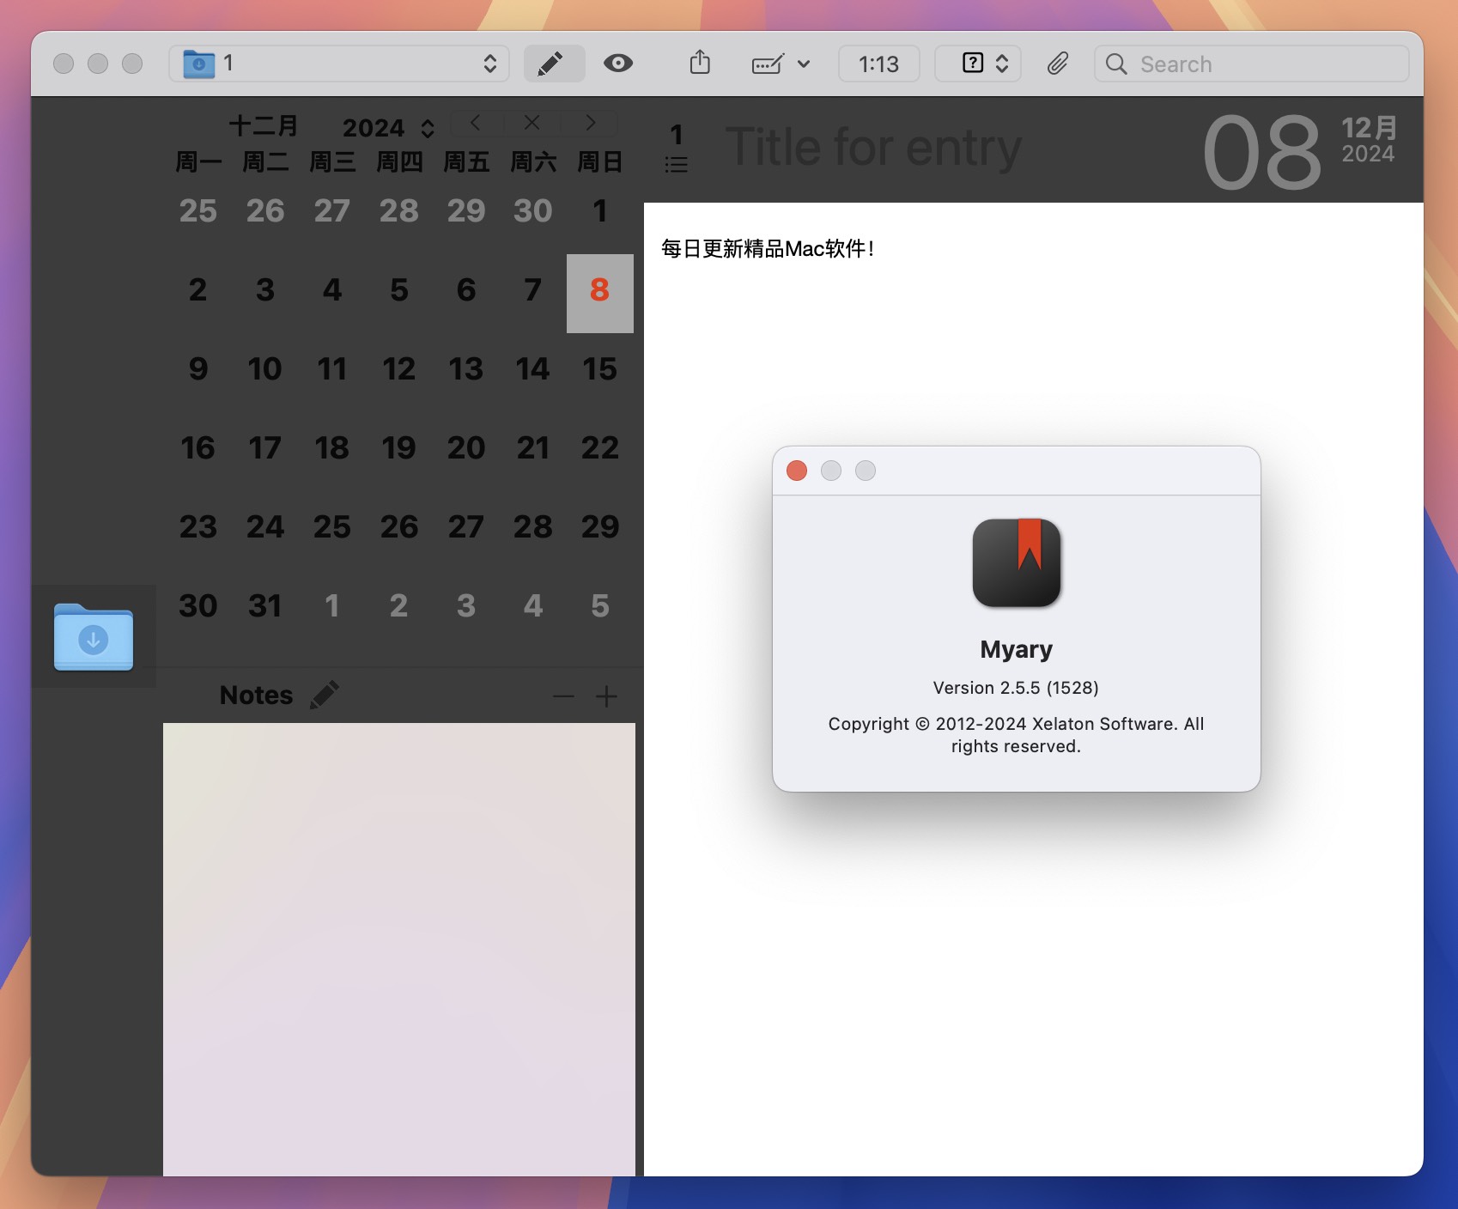The width and height of the screenshot is (1458, 1209).
Task: Select December 20 in the calendar
Action: coord(465,448)
